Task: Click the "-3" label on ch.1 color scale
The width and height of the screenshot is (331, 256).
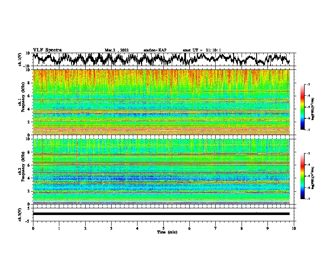Action: click(308, 84)
